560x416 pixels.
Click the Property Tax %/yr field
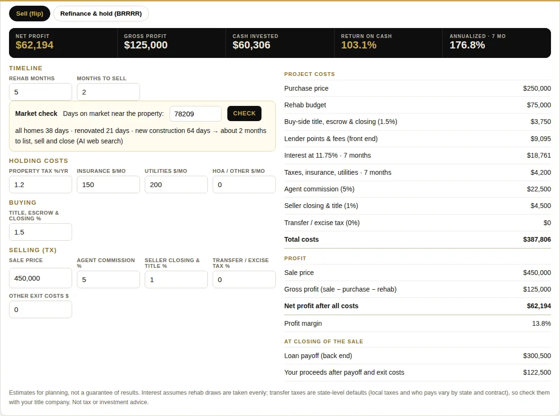pos(40,184)
